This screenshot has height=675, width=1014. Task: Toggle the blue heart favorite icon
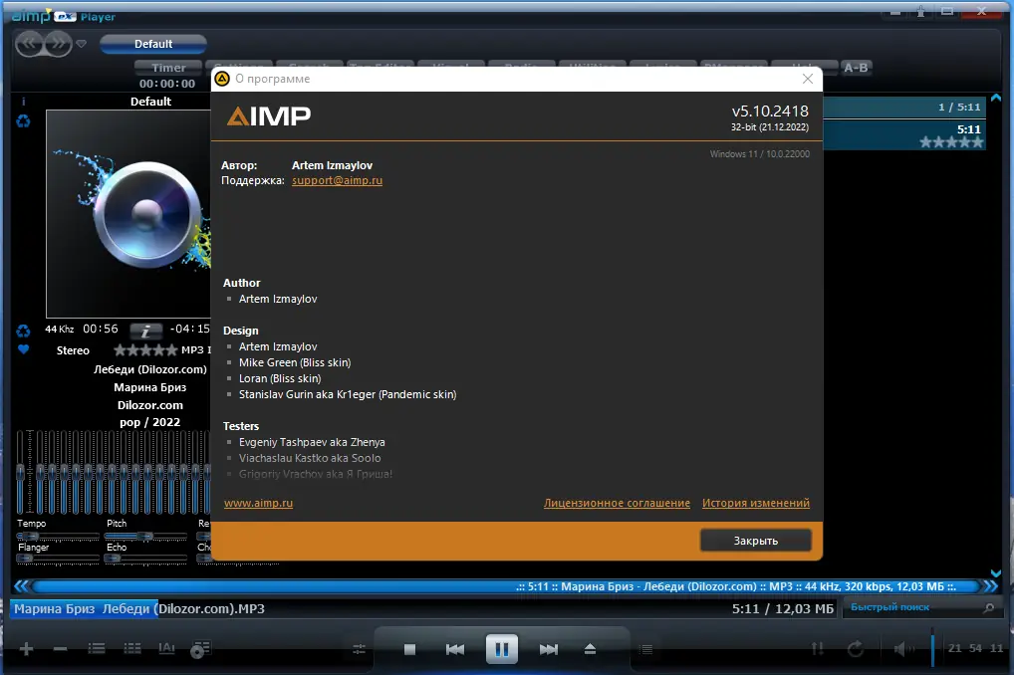coord(23,349)
